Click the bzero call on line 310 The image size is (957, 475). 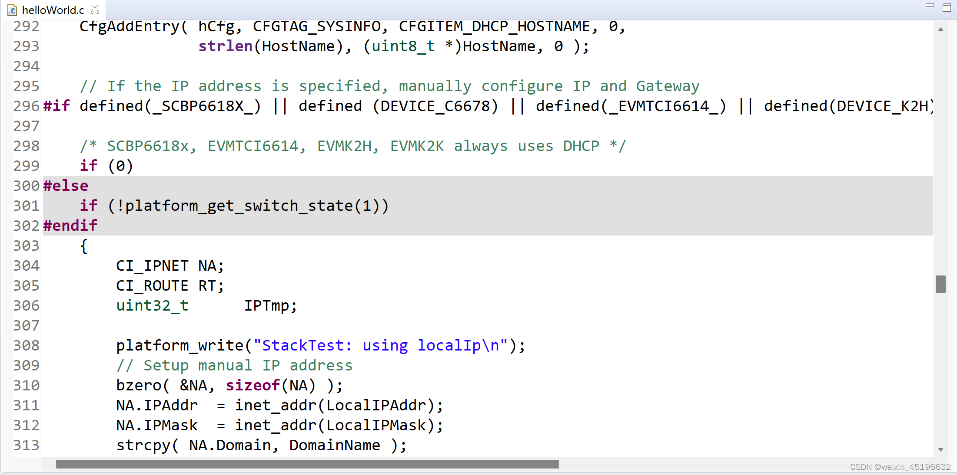(230, 386)
